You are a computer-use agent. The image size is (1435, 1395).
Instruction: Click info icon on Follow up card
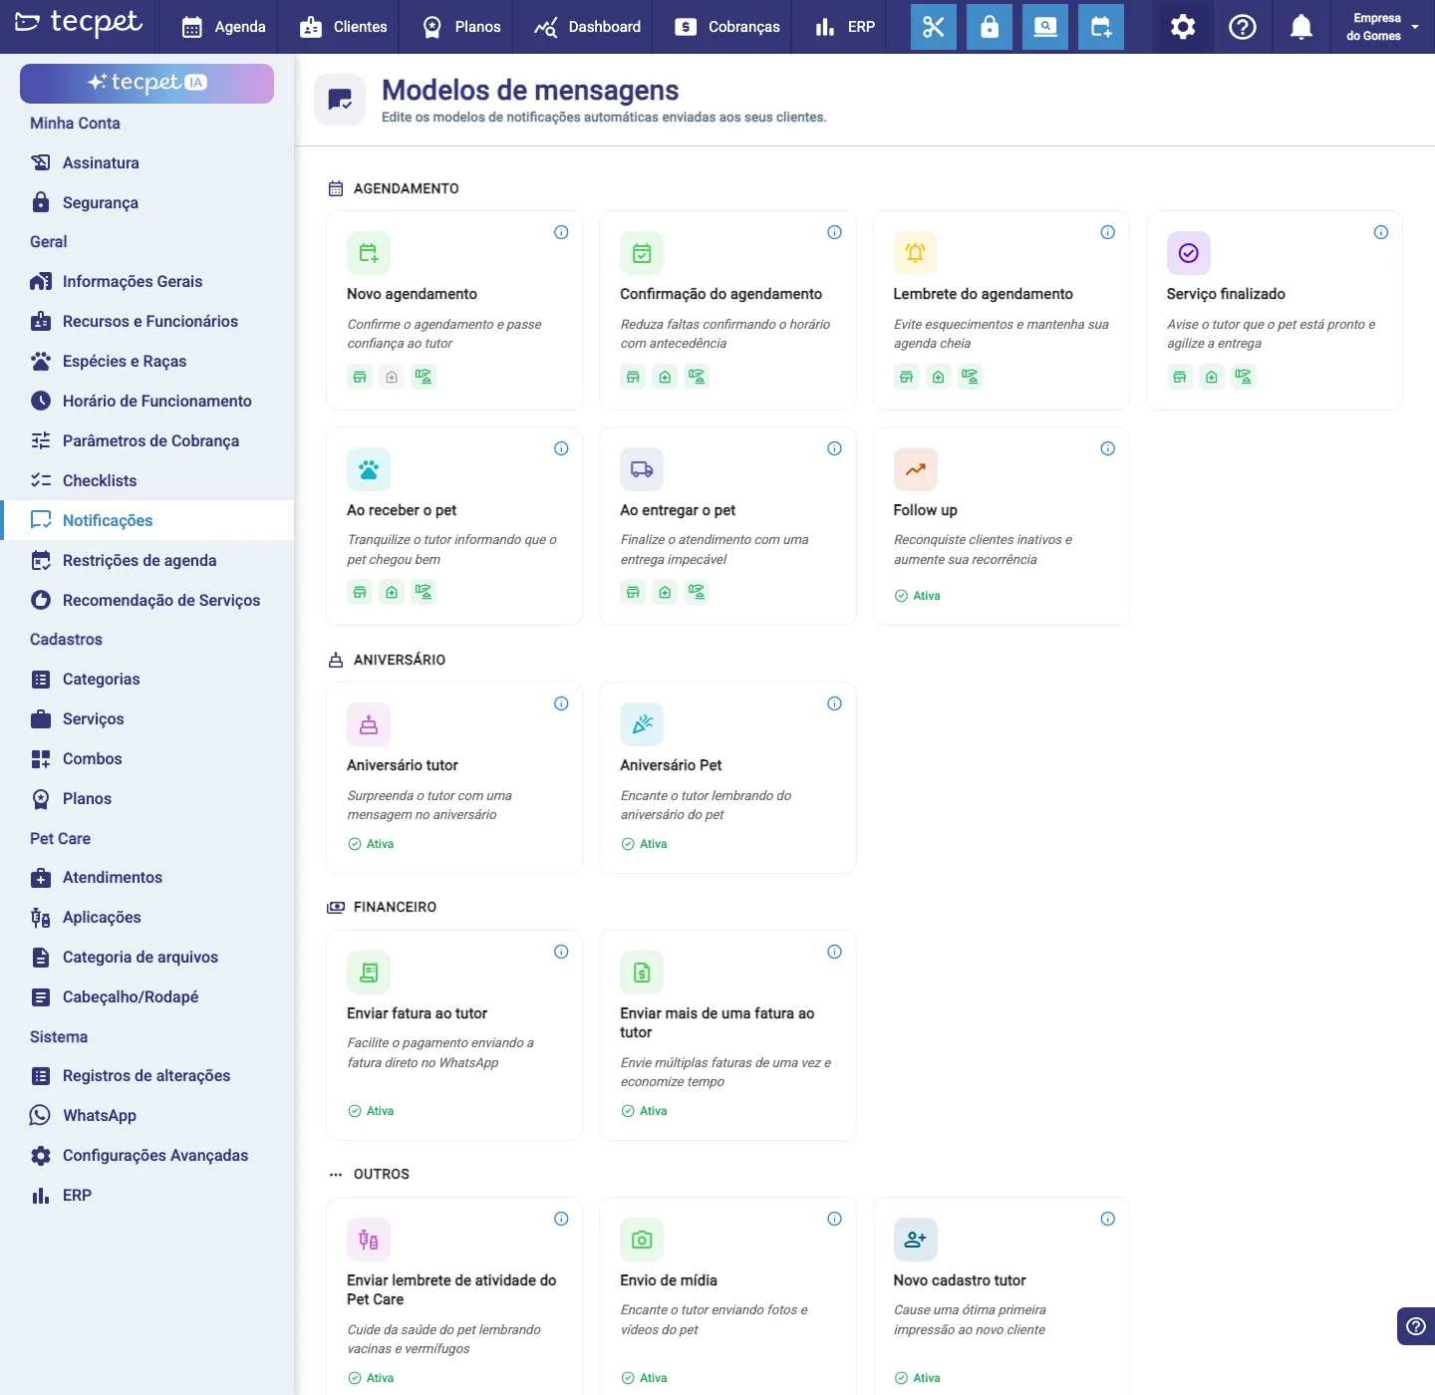pyautogui.click(x=1108, y=448)
